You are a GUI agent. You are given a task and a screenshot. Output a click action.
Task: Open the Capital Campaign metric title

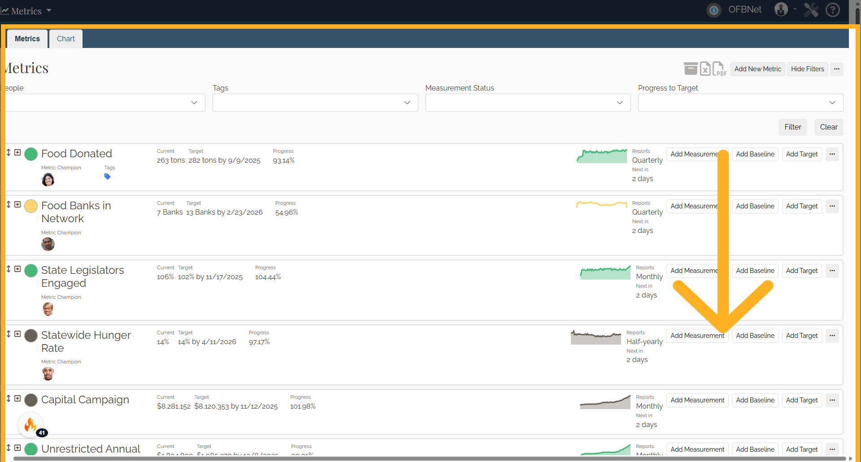85,400
